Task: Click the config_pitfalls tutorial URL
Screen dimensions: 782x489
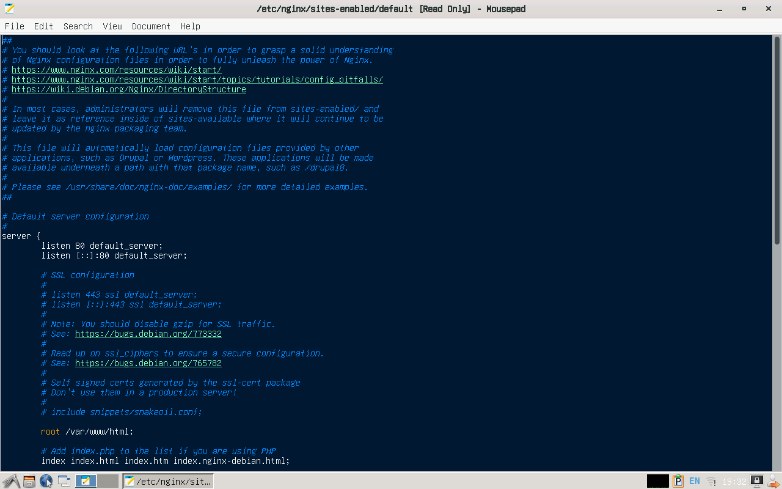Action: 197,79
